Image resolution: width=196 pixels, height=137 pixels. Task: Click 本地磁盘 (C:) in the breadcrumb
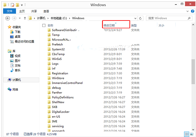[x=59, y=18]
